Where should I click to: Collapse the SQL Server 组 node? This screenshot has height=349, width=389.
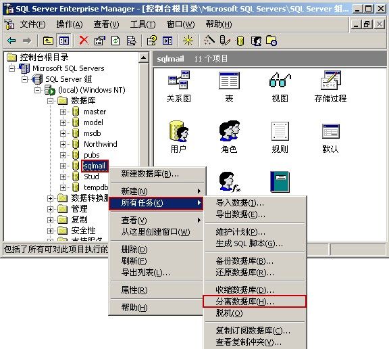pyautogui.click(x=24, y=79)
